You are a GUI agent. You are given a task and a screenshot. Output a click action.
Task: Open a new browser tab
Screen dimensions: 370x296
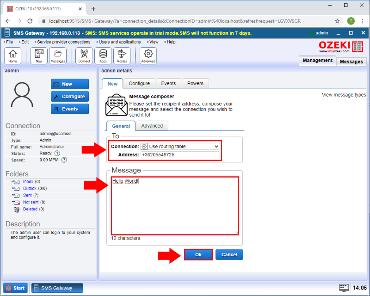(x=93, y=9)
